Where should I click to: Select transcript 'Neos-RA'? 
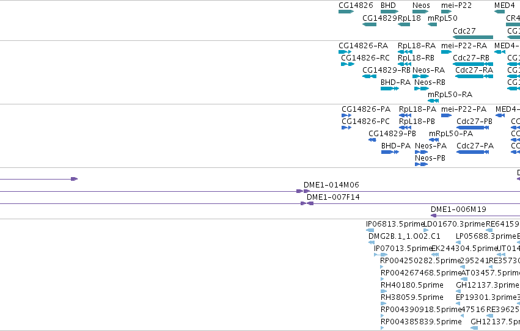428,70
